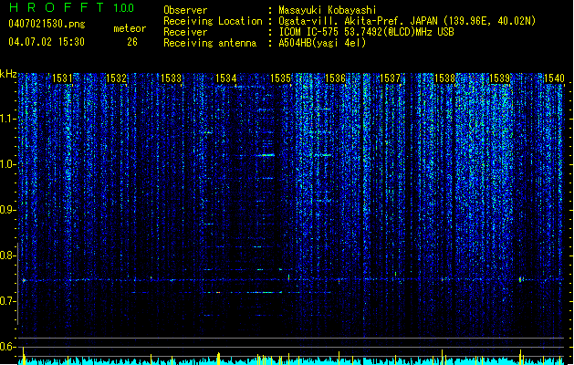The image size is (574, 365).
Task: Click the 0.6 kHz frequency tick label
Action: pyautogui.click(x=7, y=347)
